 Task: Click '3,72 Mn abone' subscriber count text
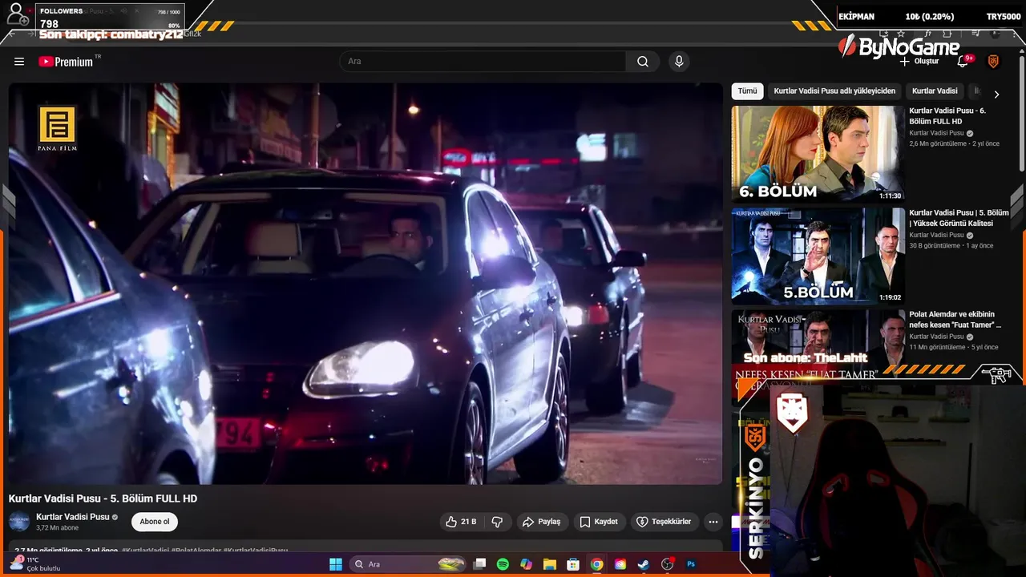point(58,528)
